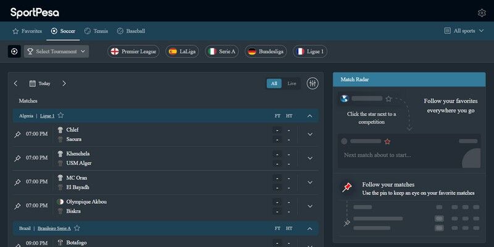Filter by LaLiga
The width and height of the screenshot is (494, 247).
(x=182, y=51)
